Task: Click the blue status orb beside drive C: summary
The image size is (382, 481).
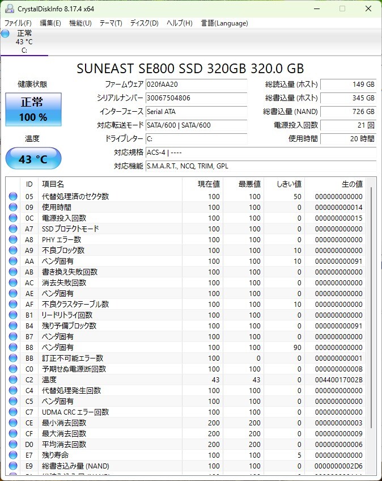Action: point(5,33)
